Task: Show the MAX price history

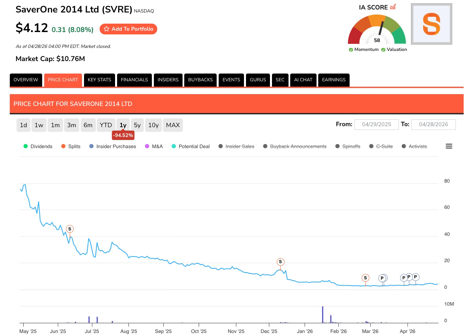Action: 173,125
